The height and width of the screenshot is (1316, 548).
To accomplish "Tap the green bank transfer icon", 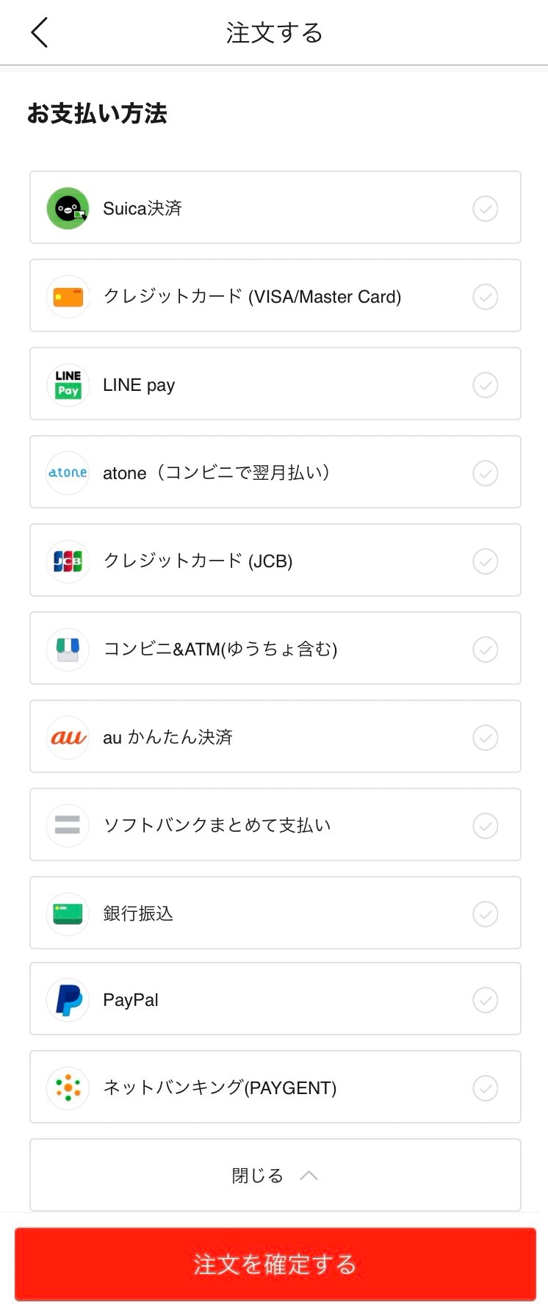I will tap(68, 913).
